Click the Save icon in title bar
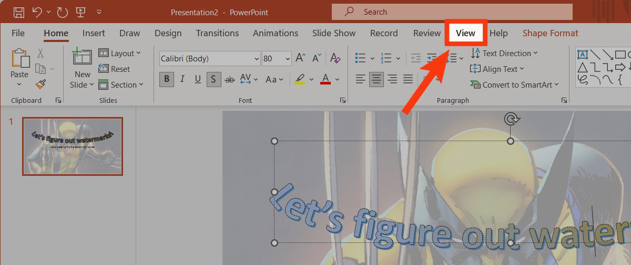631x265 pixels. coord(18,12)
